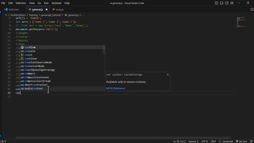Click the //length comment on line 10

coord(22,33)
